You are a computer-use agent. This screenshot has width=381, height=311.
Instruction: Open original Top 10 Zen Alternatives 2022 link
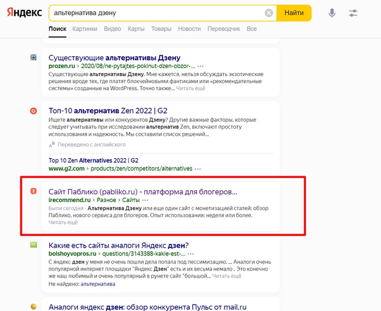coord(93,160)
